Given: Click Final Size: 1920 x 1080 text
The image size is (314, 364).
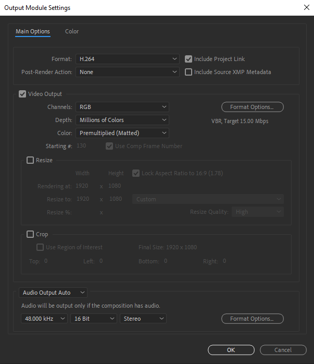Looking at the screenshot, I should [x=168, y=247].
